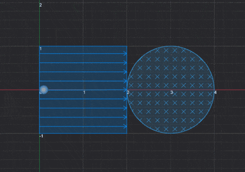Screen dimensions: 245x172
Task: Click the y-axis label -1
Action: pos(41,136)
